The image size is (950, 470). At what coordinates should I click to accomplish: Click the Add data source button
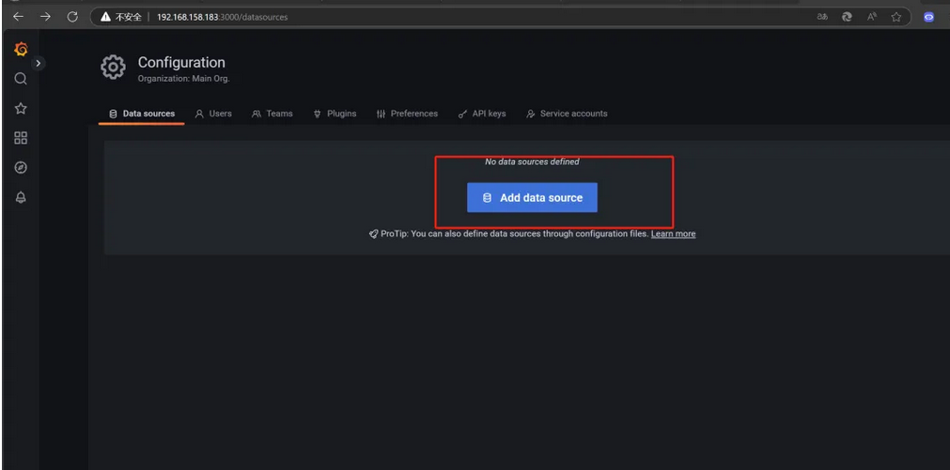tap(532, 197)
